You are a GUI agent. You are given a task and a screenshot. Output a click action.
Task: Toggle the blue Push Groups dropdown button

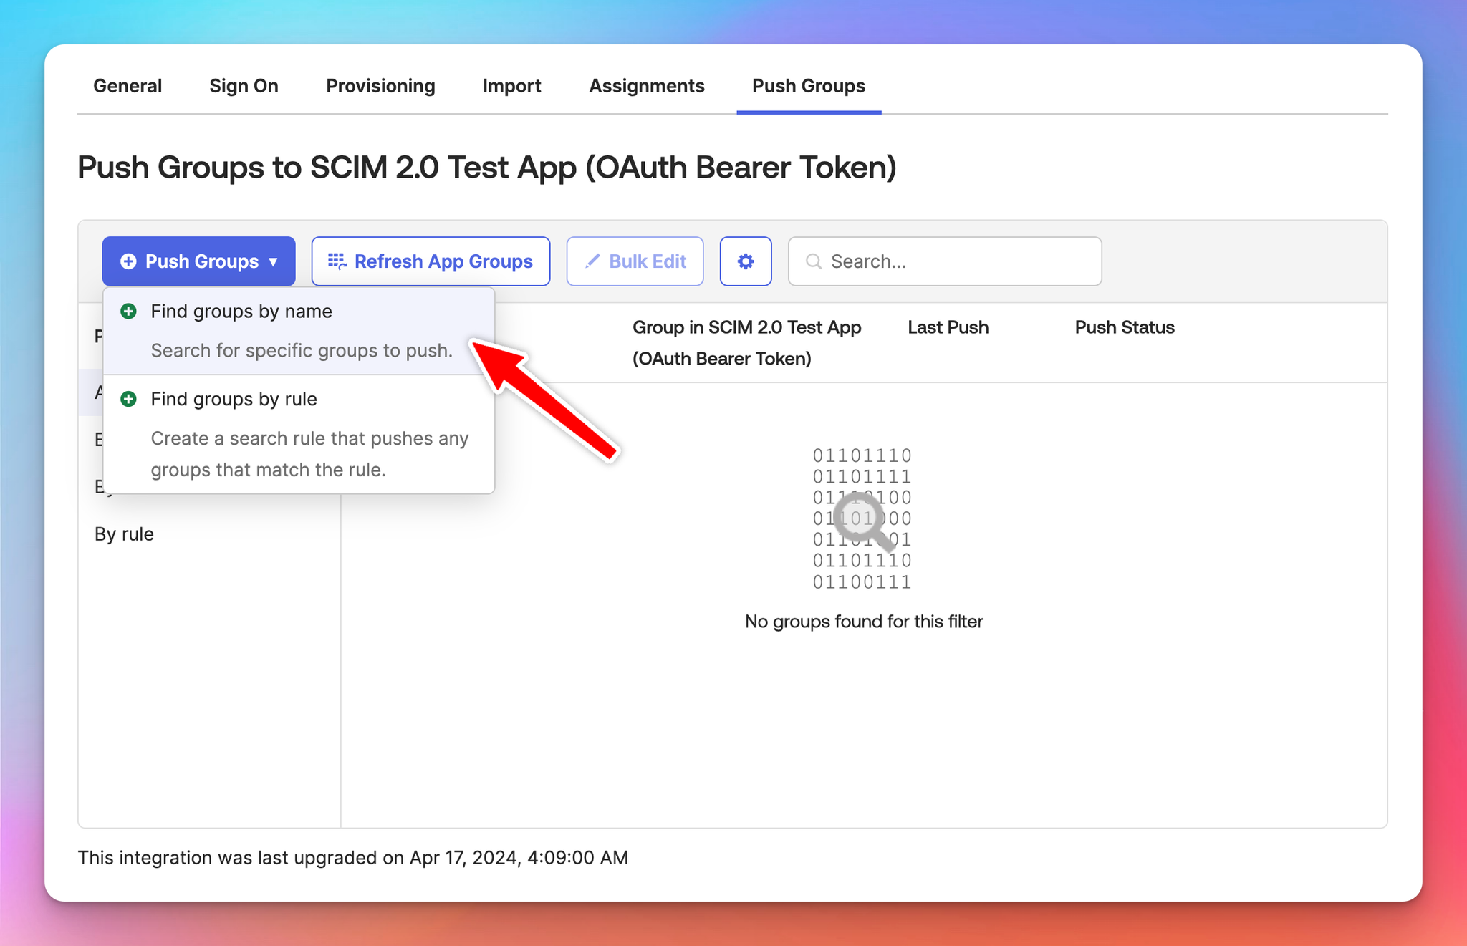[199, 261]
